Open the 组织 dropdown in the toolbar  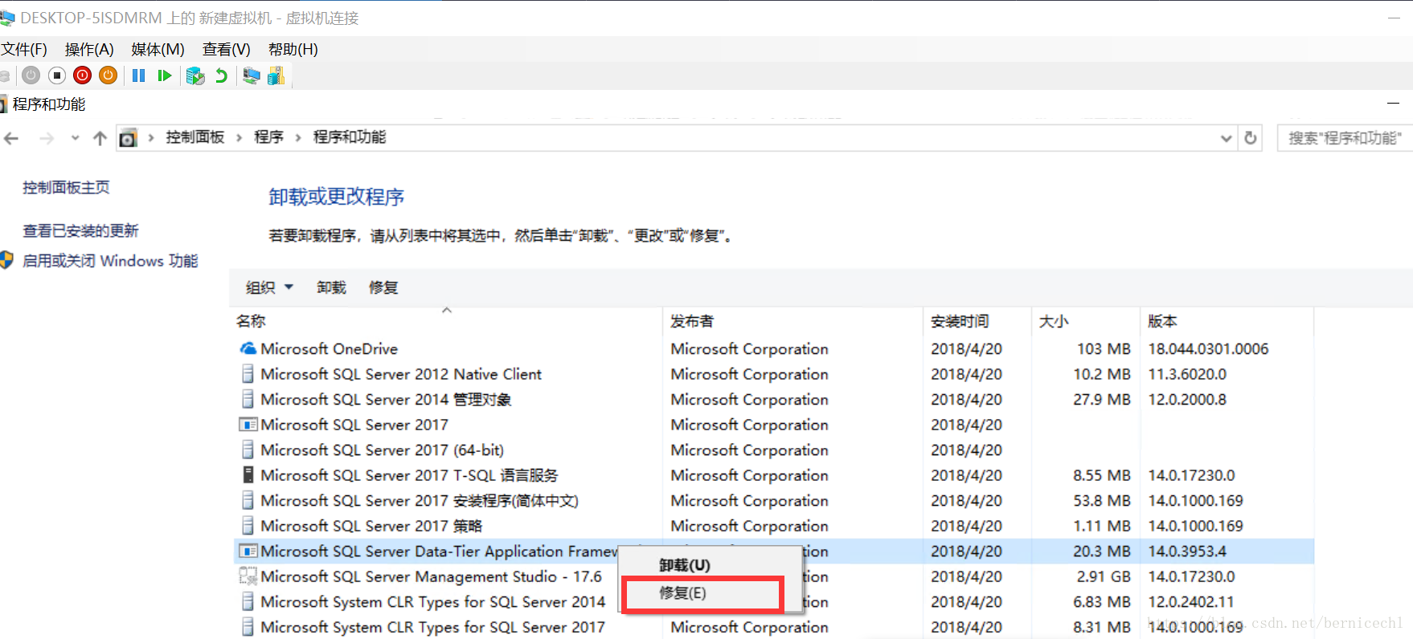pos(269,287)
